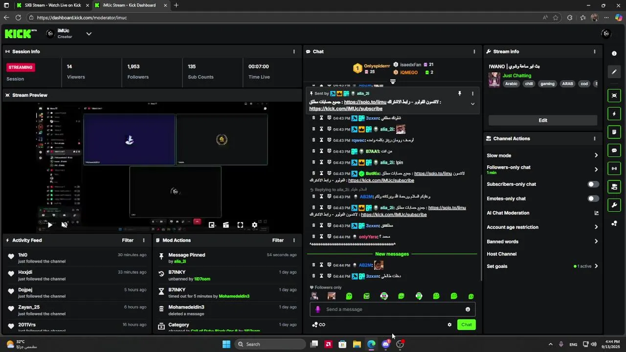The width and height of the screenshot is (626, 352).
Task: Open Host Channel action
Action: [501, 254]
